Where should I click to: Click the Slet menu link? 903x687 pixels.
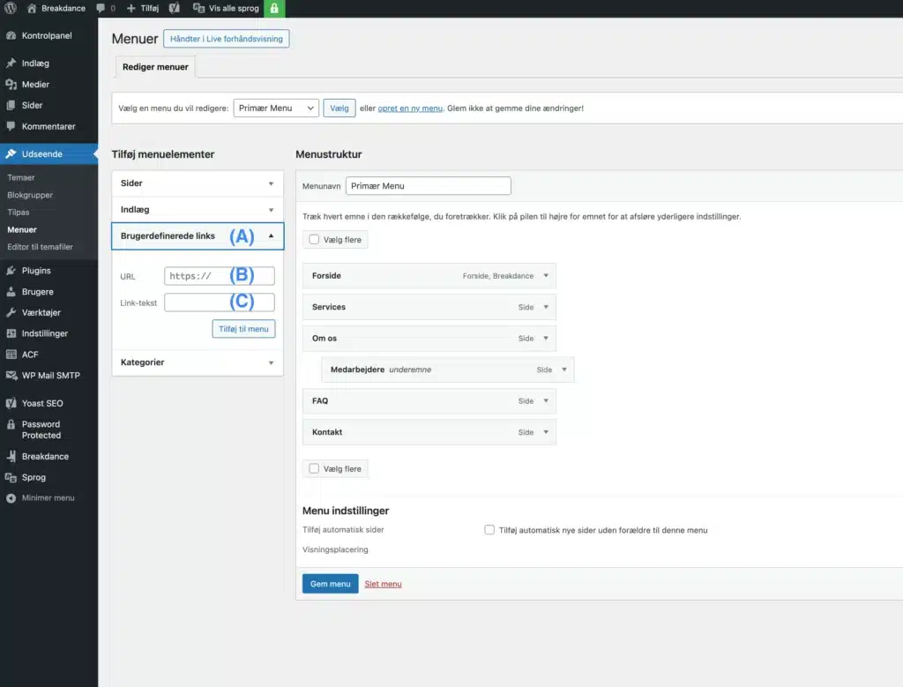[383, 584]
